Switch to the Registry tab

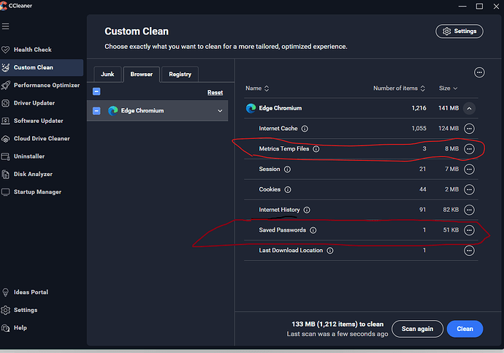click(180, 74)
